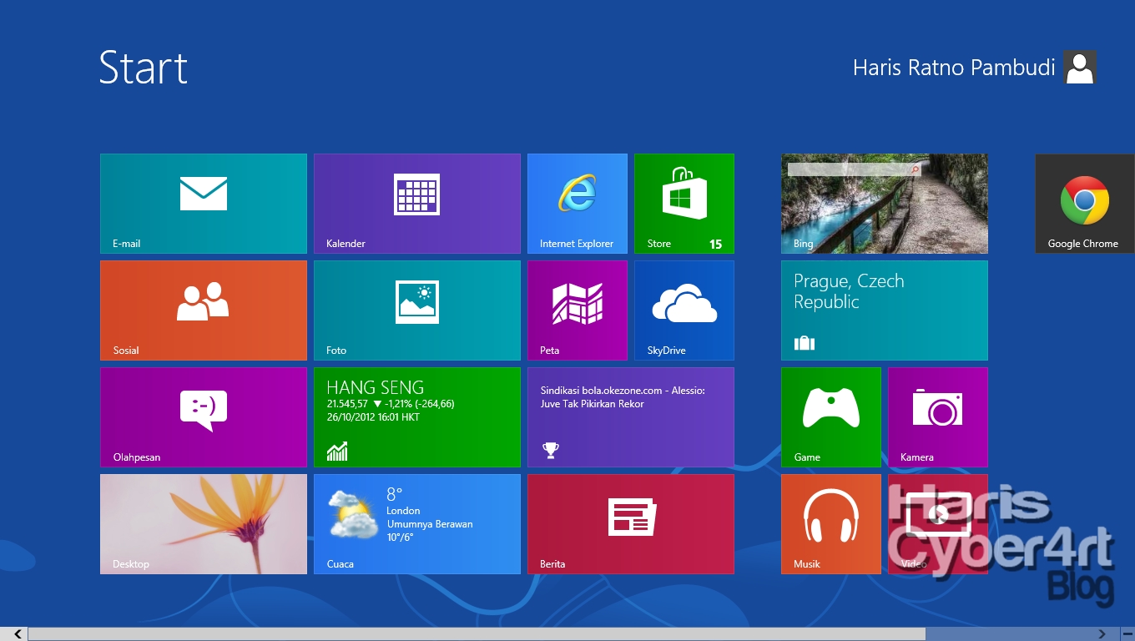This screenshot has height=641, width=1135.
Task: Open the Olahpesan messaging tile
Action: (x=204, y=417)
